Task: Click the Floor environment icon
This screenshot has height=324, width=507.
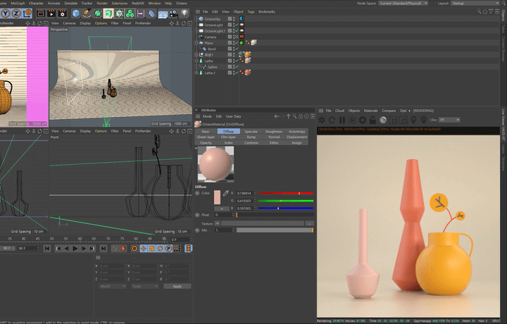Action: [x=163, y=13]
